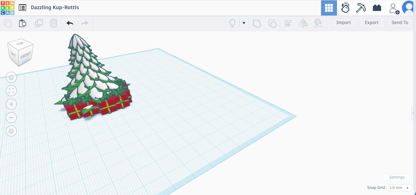Click the invite collaborator icon
The width and height of the screenshot is (416, 195).
394,8
